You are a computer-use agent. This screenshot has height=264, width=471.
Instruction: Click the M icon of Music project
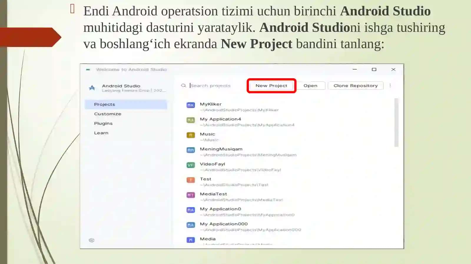click(191, 135)
